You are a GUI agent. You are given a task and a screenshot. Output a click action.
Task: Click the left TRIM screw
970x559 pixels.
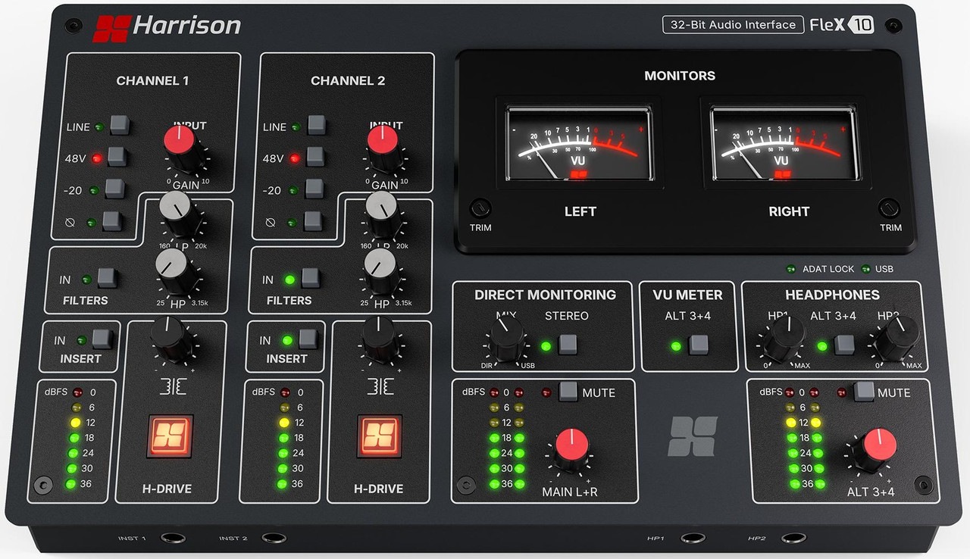click(480, 208)
